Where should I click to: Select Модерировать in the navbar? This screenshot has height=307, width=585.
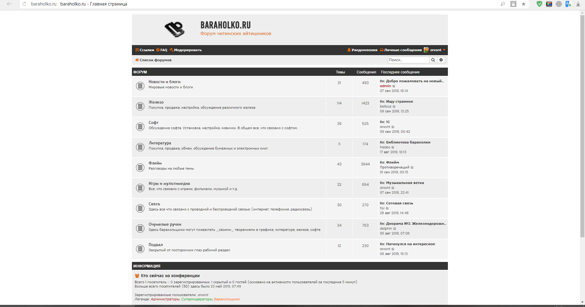click(186, 50)
